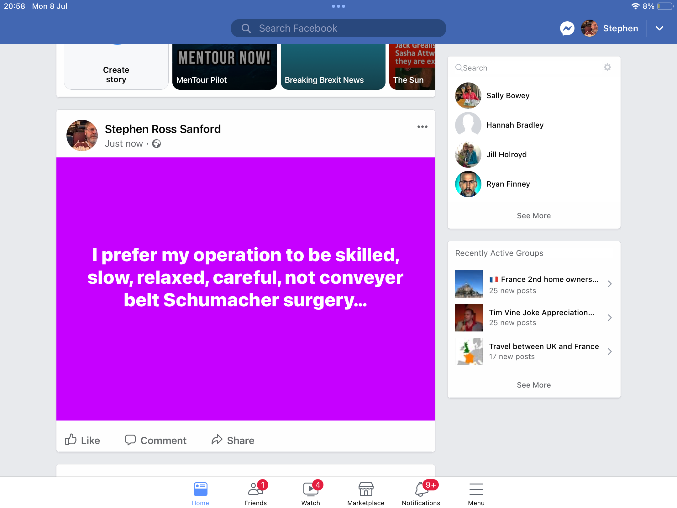677x508 pixels.
Task: Expand the account dropdown arrow
Action: pyautogui.click(x=659, y=29)
